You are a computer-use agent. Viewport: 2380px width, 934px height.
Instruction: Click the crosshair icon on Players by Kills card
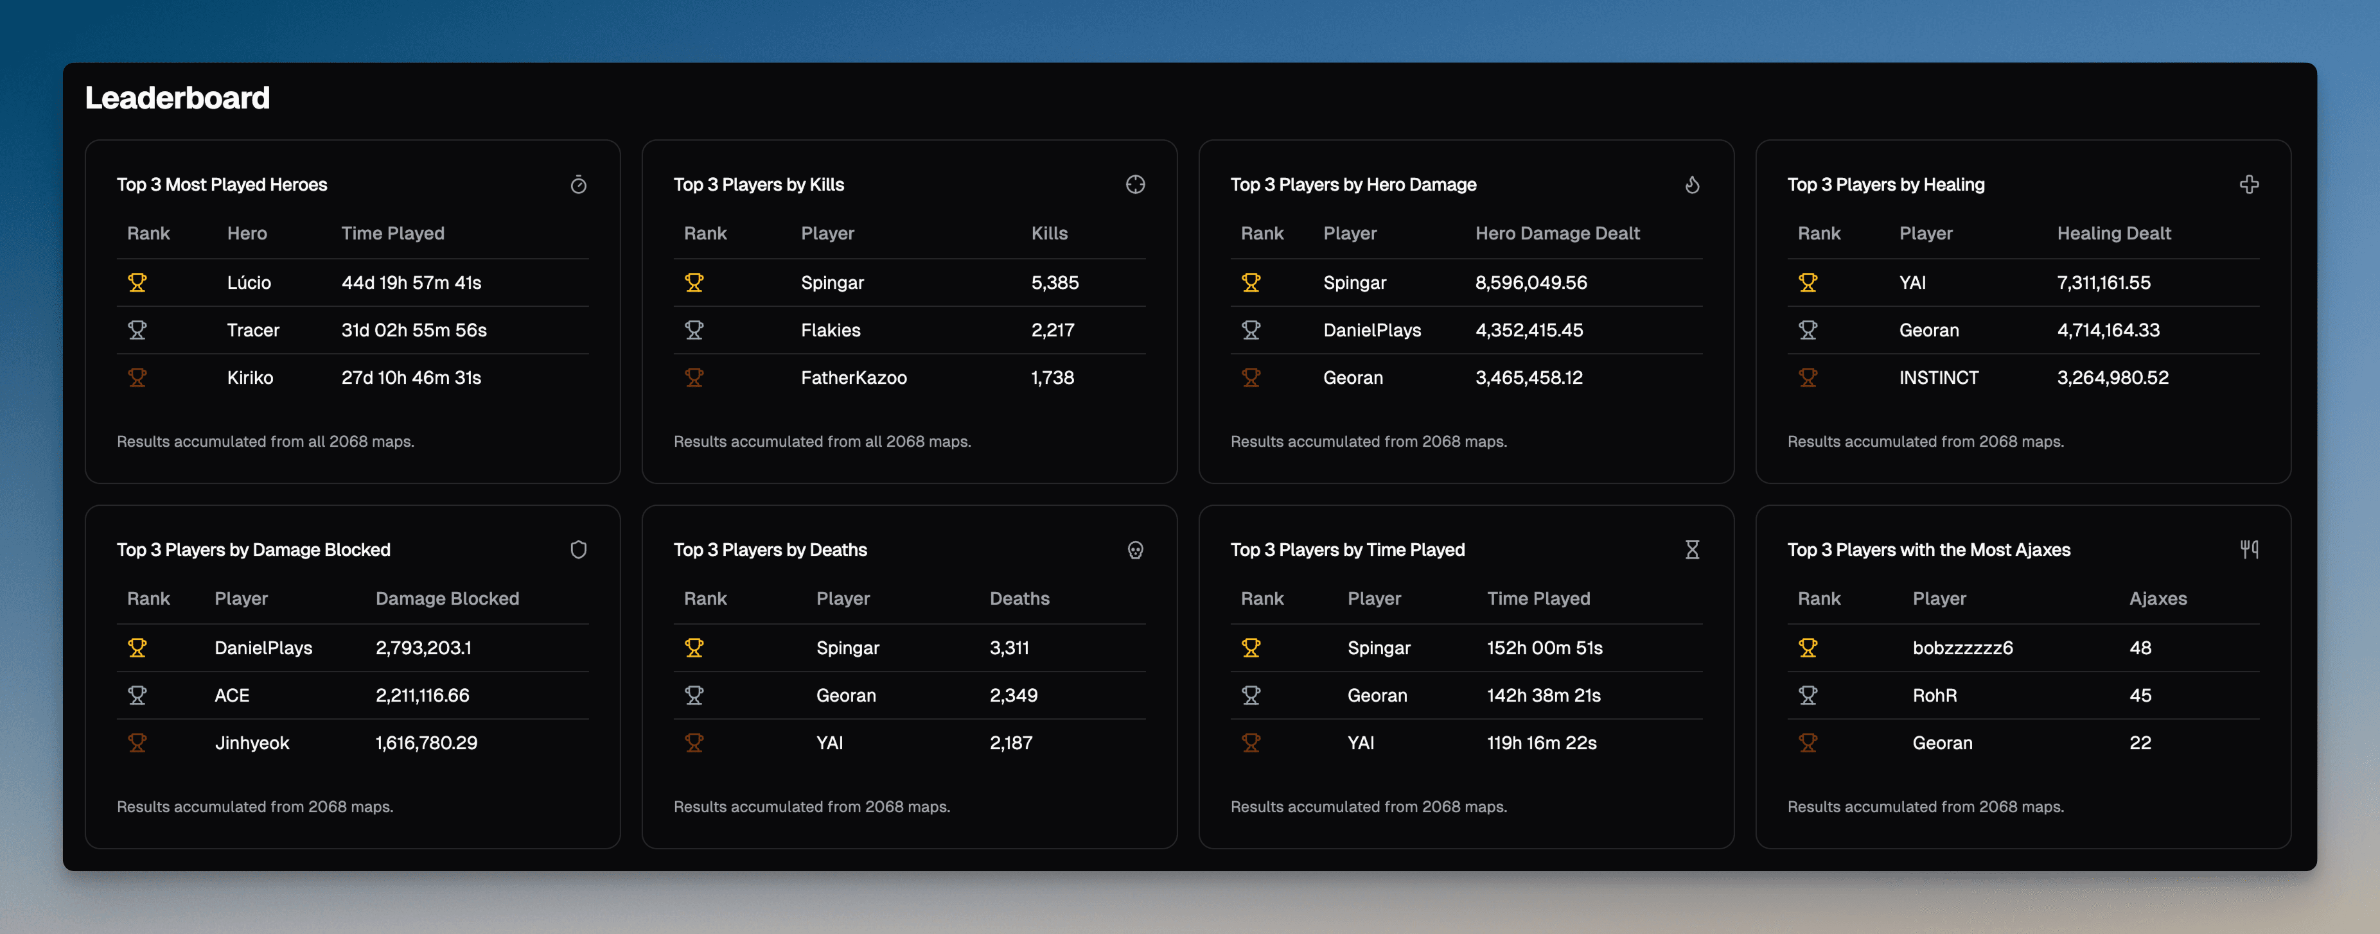pos(1136,185)
